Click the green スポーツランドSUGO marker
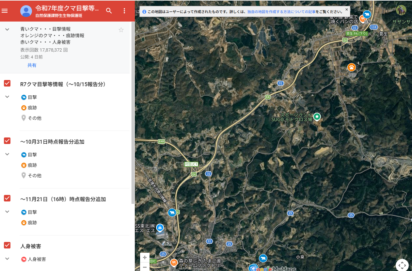 [317, 116]
